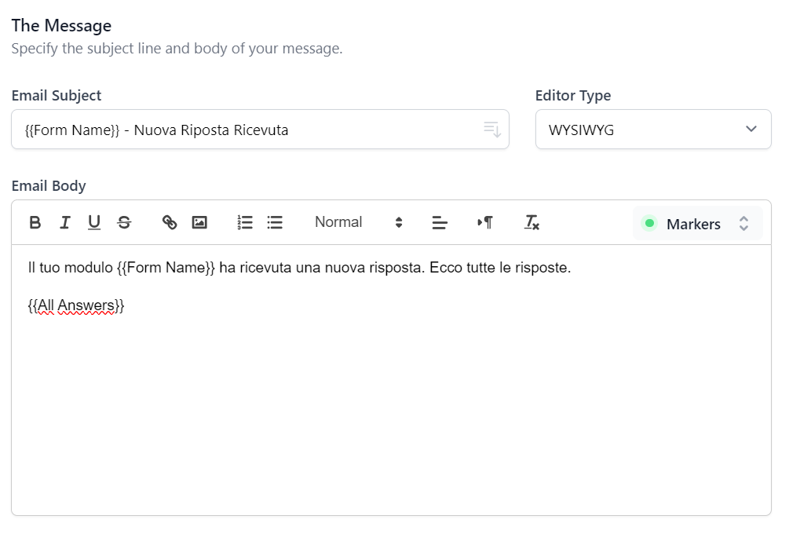This screenshot has width=789, height=534.
Task: Start a numbered list
Action: pyautogui.click(x=245, y=223)
